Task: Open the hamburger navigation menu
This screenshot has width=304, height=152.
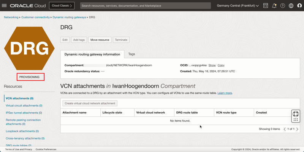Action: click(x=5, y=6)
